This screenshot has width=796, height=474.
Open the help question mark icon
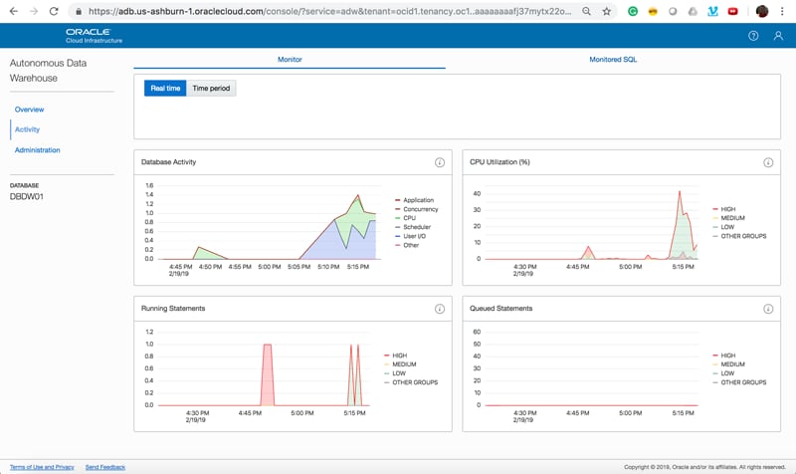point(753,36)
